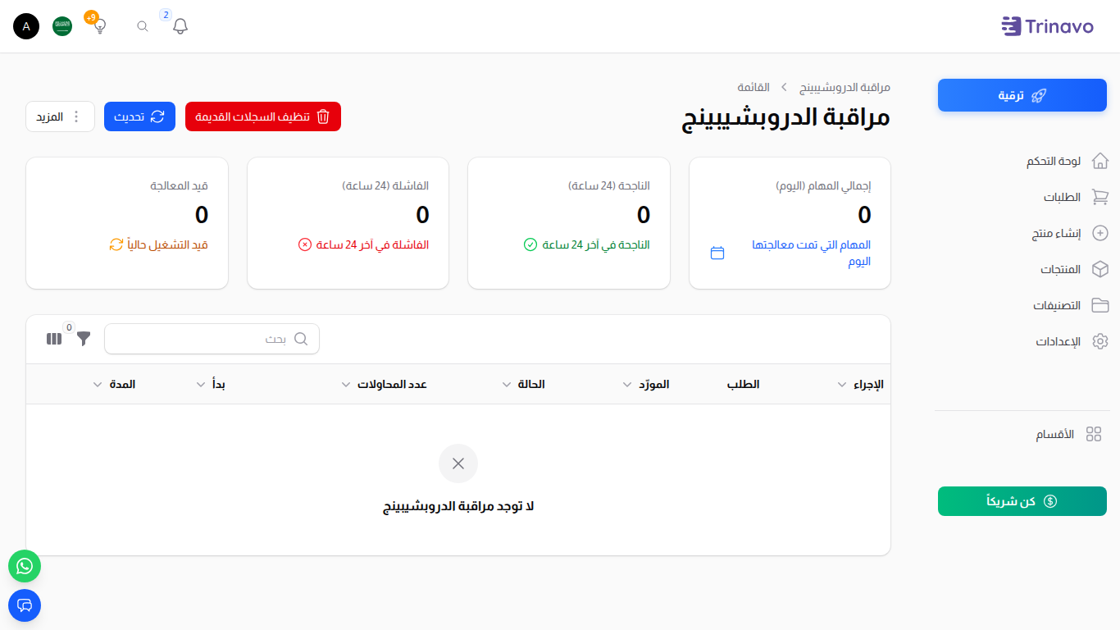Open the user avatar A menu
This screenshot has width=1120, height=630.
click(26, 26)
